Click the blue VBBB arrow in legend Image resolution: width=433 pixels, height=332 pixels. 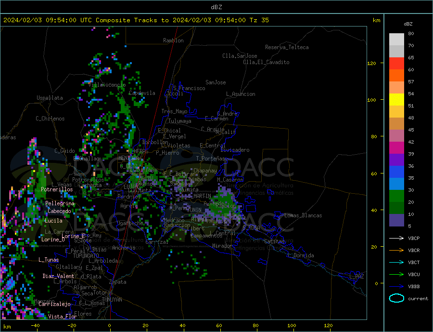396,286
